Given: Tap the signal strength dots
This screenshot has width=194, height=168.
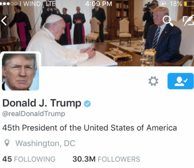Looking at the screenshot, I should 8,4.
